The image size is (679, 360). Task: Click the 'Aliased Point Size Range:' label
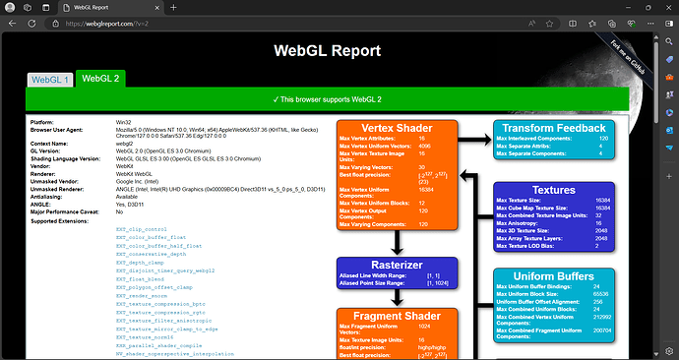coord(372,283)
